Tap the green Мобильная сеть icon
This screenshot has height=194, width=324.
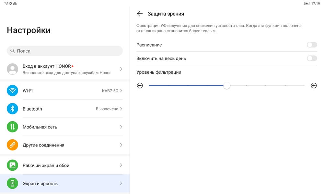point(12,127)
